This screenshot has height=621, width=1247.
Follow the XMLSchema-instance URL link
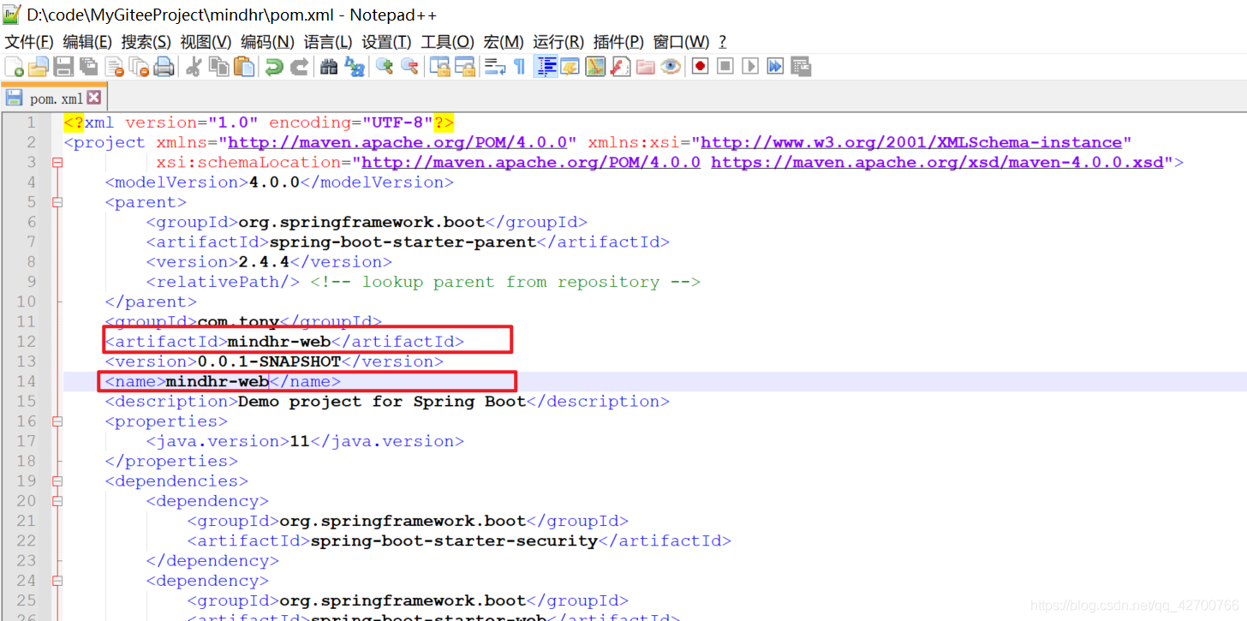tap(911, 142)
